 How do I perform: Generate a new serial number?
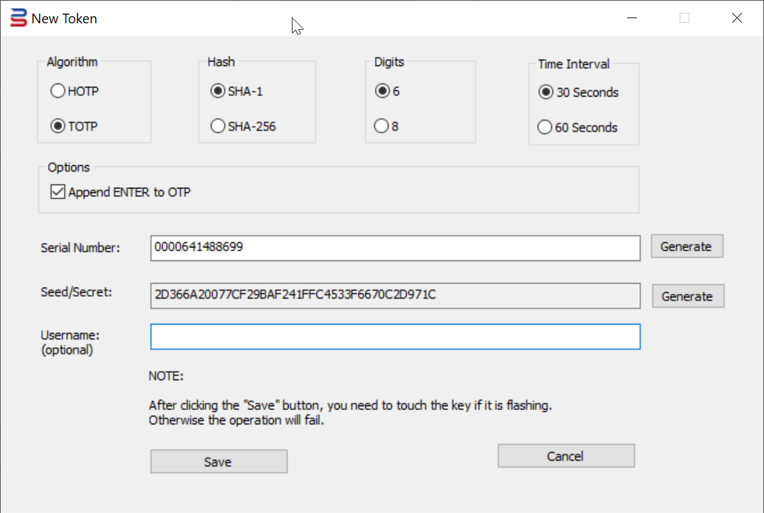tap(686, 246)
